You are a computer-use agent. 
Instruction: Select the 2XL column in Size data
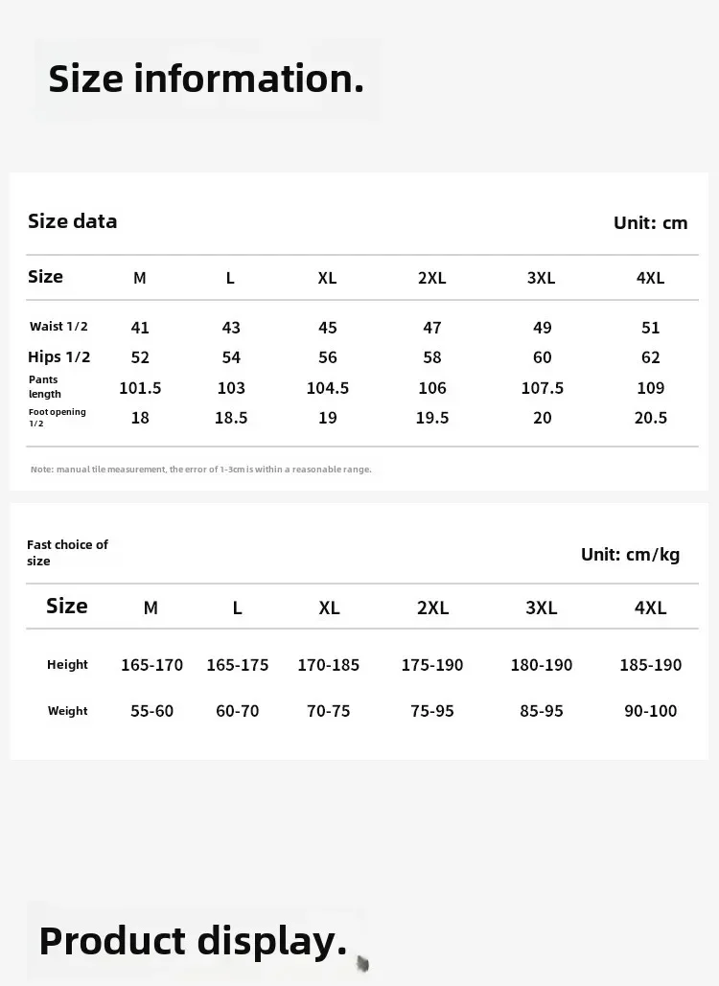click(431, 278)
